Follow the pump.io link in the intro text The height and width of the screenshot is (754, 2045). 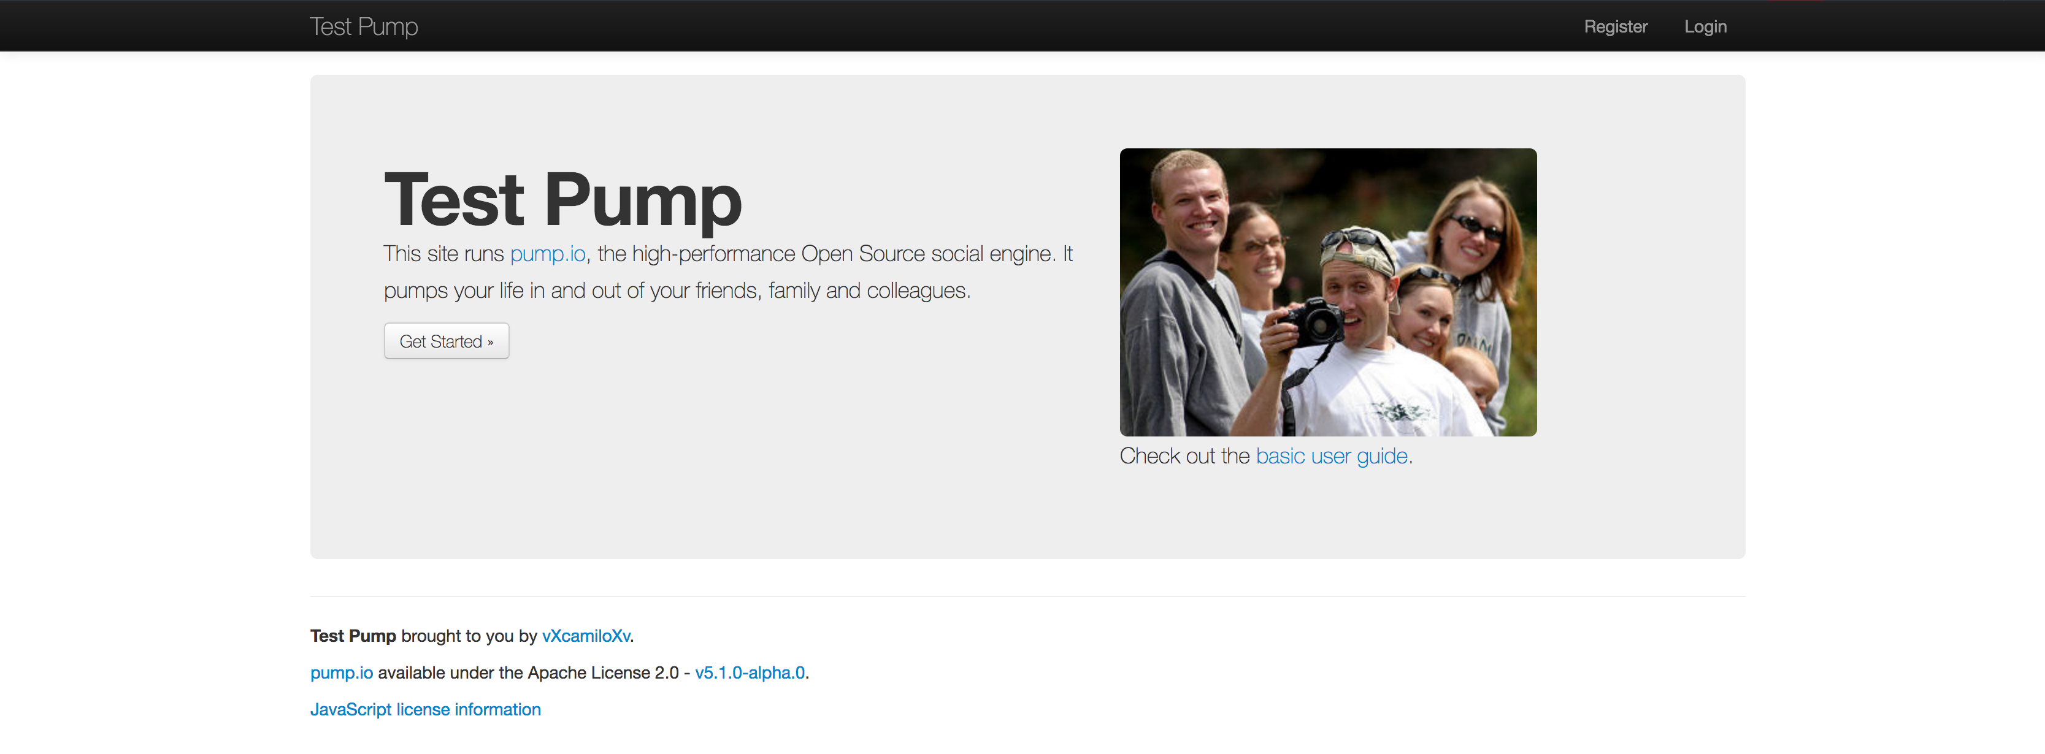pyautogui.click(x=548, y=254)
